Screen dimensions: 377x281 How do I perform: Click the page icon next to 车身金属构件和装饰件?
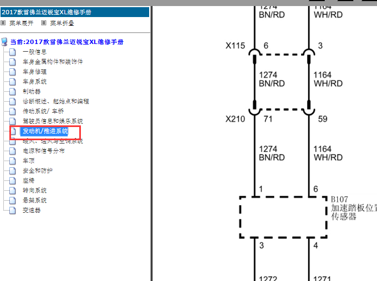pos(13,62)
